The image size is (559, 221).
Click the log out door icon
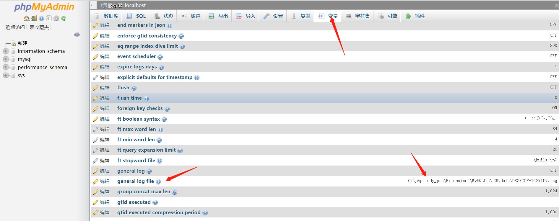point(34,18)
